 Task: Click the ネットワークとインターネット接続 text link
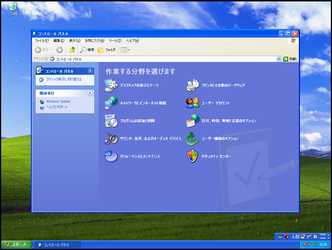pos(143,103)
